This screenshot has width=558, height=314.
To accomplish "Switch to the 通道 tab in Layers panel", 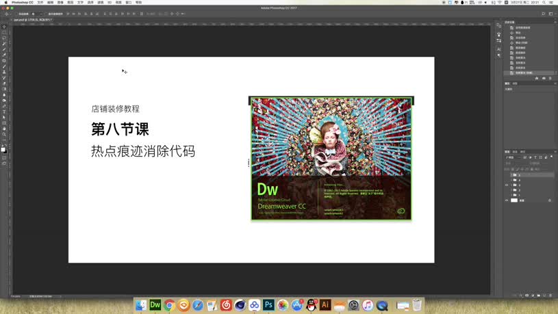I will [515, 152].
